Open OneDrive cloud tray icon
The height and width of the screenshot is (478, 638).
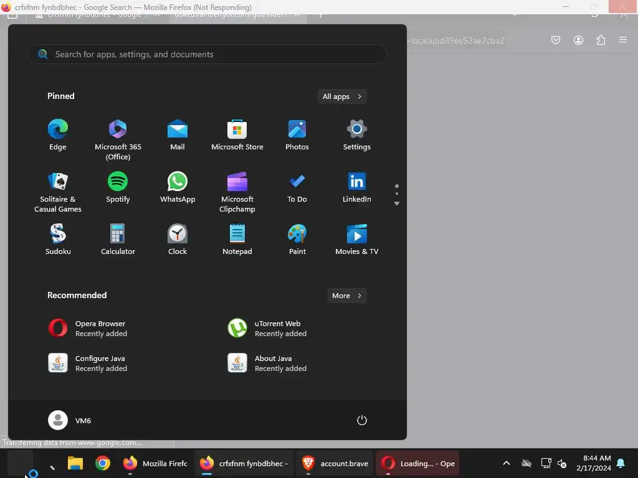[526, 463]
